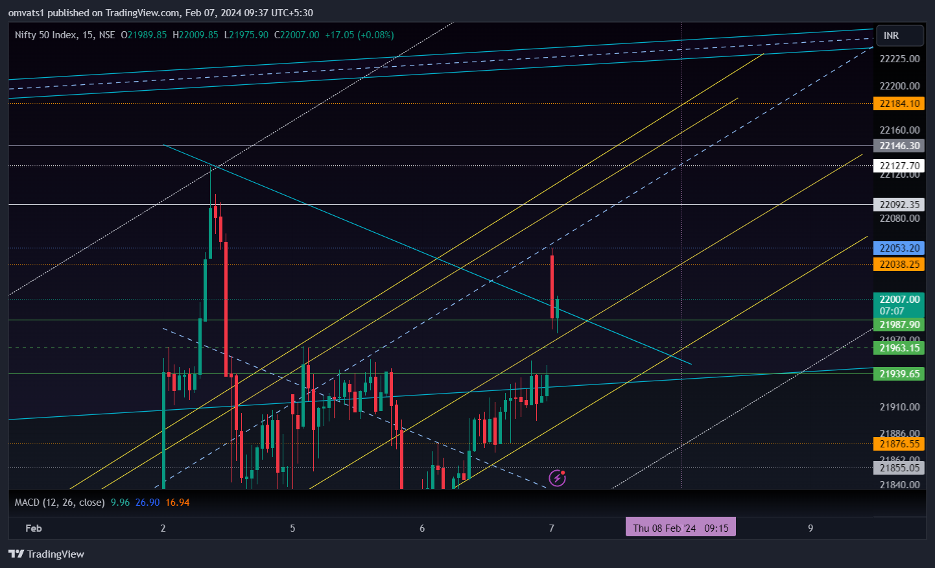Click the purple lightning event icon
The image size is (935, 568).
[557, 479]
